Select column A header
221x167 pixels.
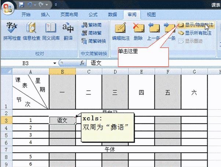tap(30, 72)
